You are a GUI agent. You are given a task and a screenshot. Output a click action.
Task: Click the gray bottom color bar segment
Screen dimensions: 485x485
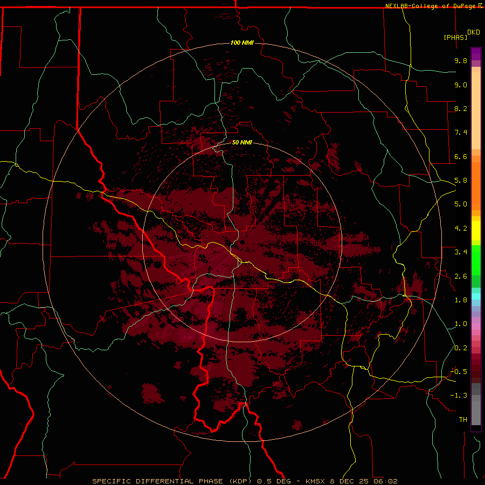pyautogui.click(x=476, y=413)
